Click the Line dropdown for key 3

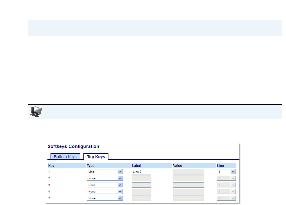pyautogui.click(x=226, y=185)
